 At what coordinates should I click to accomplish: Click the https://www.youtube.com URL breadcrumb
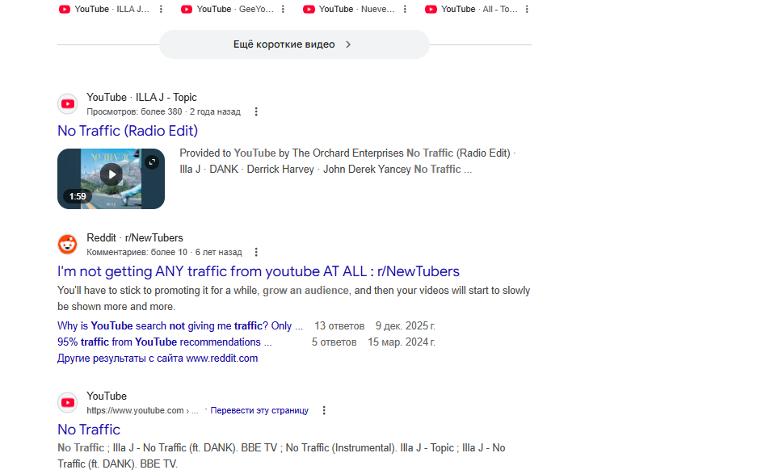point(143,410)
